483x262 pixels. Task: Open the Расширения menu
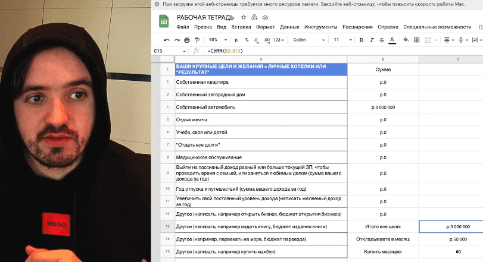[x=357, y=27]
